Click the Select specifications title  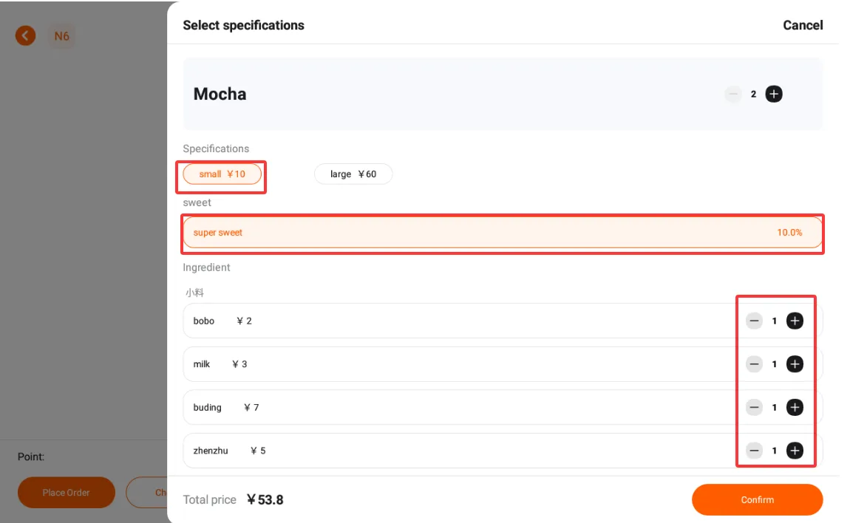tap(243, 25)
